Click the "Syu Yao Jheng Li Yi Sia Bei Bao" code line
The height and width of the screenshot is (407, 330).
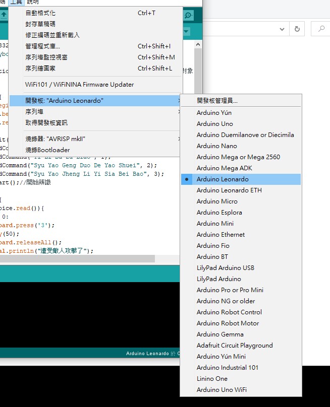(82, 174)
